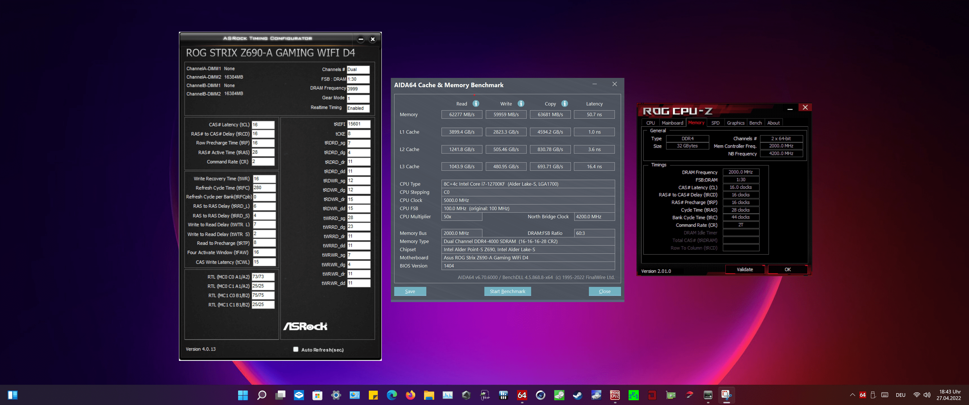Image resolution: width=969 pixels, height=405 pixels.
Task: Click the Four Activate Window (tFAW) field
Action: coord(264,252)
